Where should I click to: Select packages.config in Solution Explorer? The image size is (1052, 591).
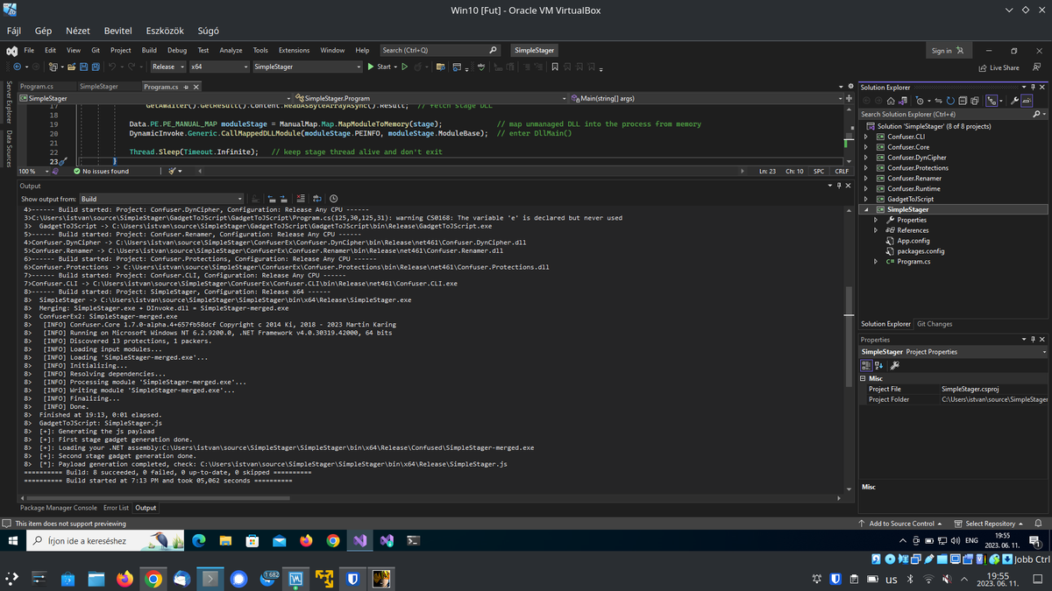tap(920, 251)
